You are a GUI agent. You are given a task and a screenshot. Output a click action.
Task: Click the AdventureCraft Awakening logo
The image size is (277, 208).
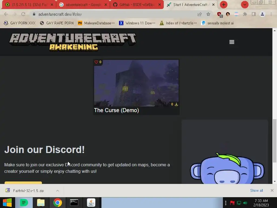coord(72,42)
